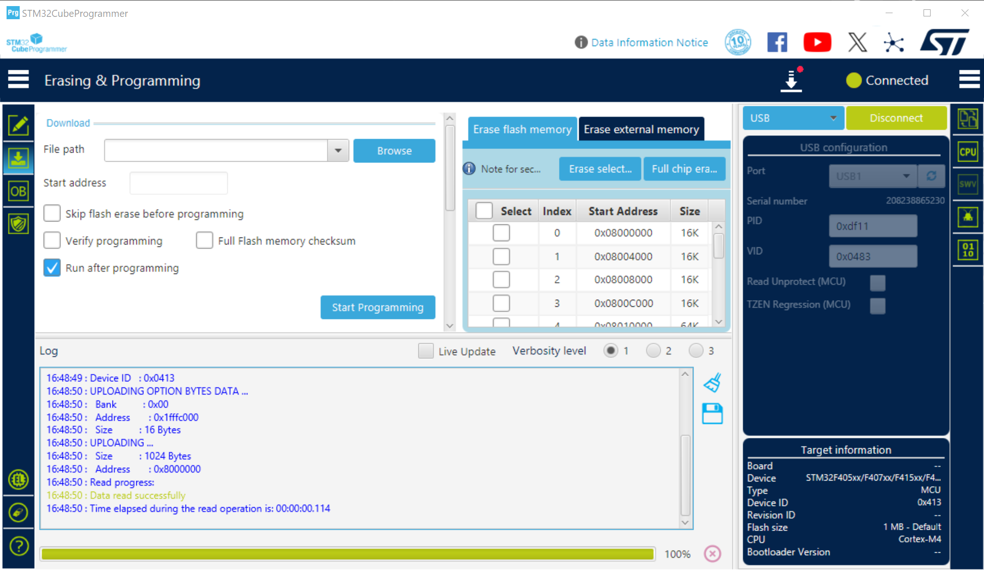Click the Disconnect button

pos(896,118)
